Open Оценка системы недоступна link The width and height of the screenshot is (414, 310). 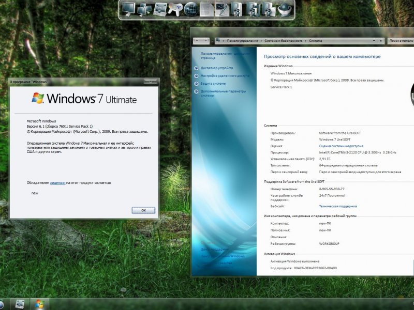coord(341,146)
